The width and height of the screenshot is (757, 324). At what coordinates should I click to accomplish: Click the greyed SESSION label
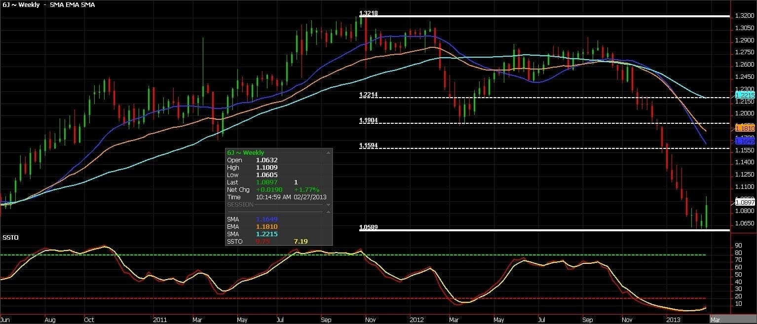tap(240, 205)
